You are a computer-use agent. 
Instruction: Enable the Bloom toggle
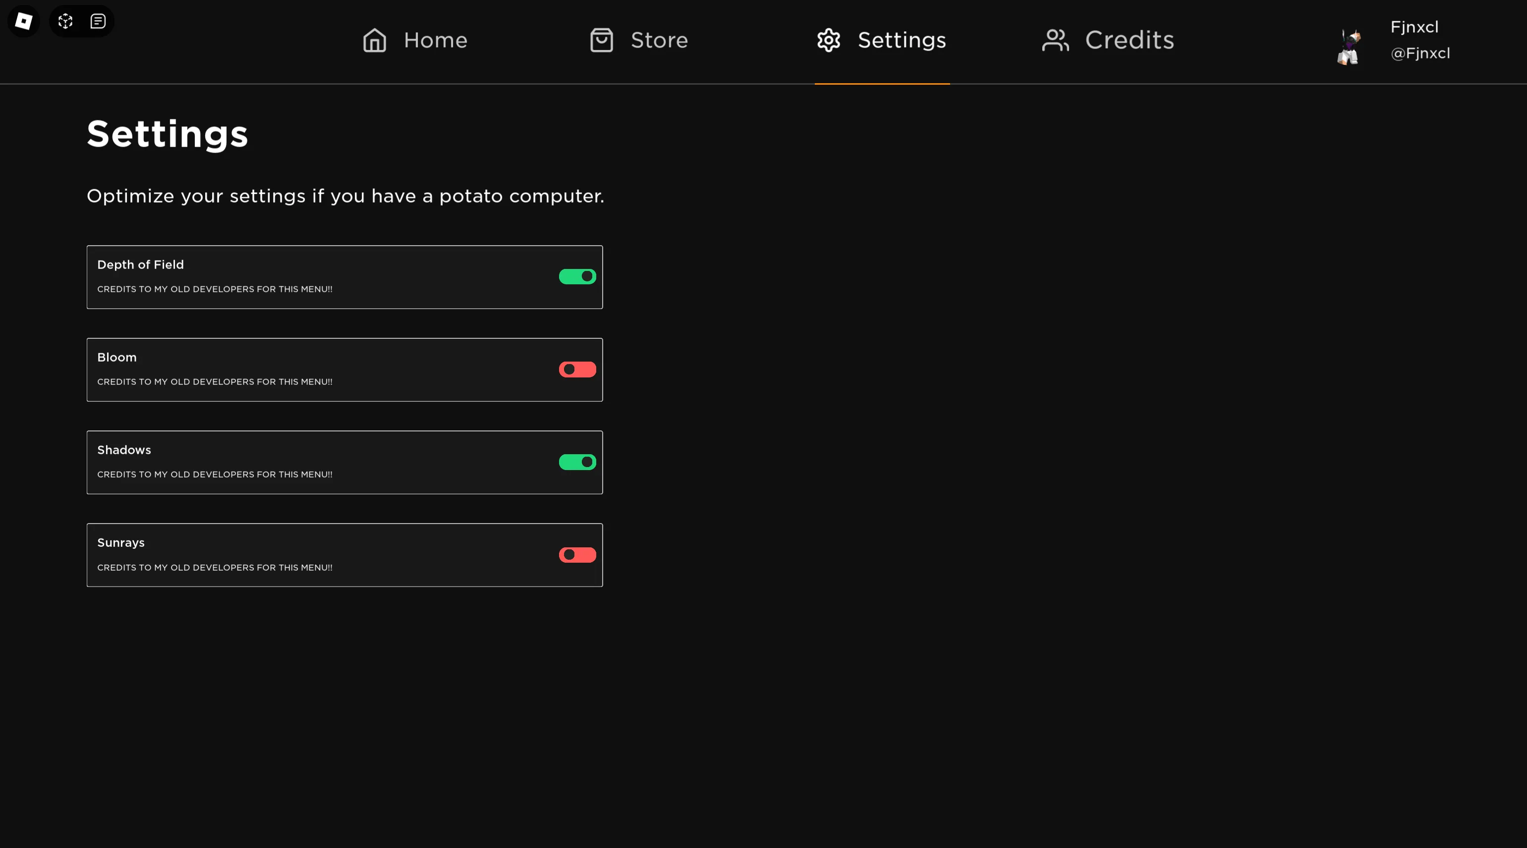(x=577, y=370)
